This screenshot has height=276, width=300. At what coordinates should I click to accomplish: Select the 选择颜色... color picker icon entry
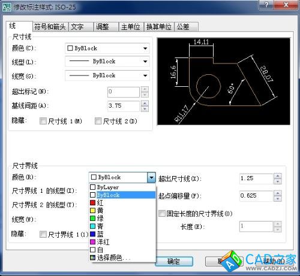tap(92, 257)
